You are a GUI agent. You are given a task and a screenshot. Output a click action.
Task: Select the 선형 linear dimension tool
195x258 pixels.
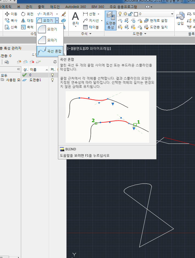click(x=89, y=14)
